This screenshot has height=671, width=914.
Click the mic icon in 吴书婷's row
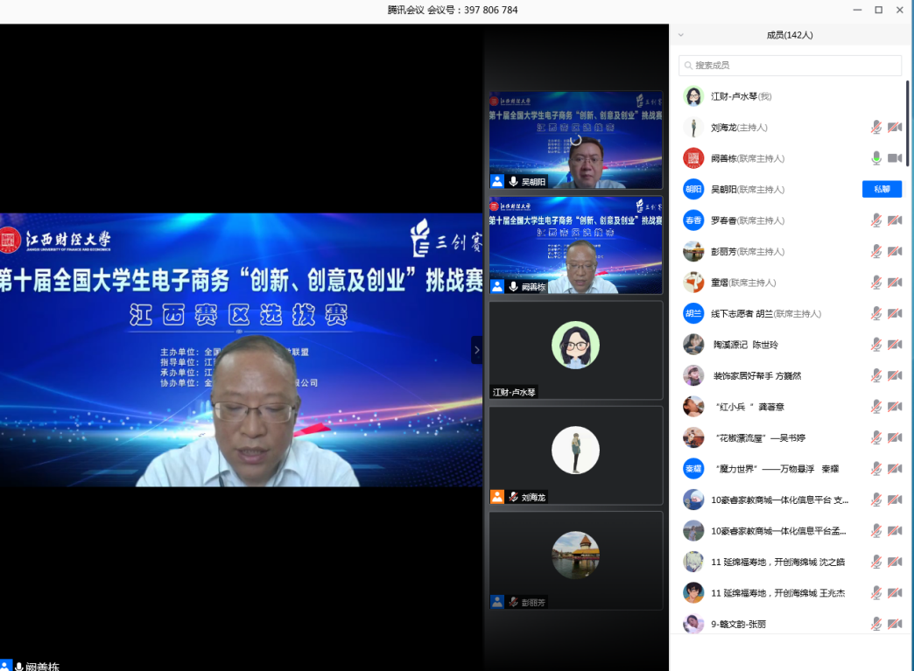pyautogui.click(x=876, y=437)
